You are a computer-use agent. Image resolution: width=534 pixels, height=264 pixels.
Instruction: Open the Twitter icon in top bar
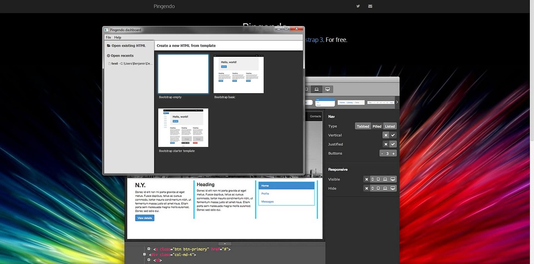tap(358, 6)
